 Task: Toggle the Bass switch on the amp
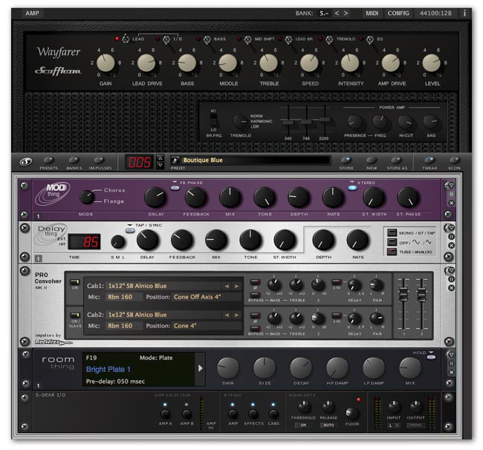(x=207, y=39)
